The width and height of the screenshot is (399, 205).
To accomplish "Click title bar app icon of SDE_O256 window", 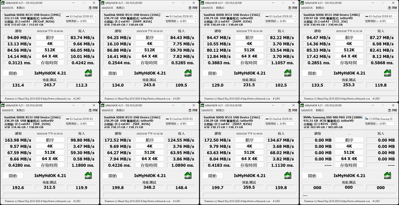I will click(3, 105).
